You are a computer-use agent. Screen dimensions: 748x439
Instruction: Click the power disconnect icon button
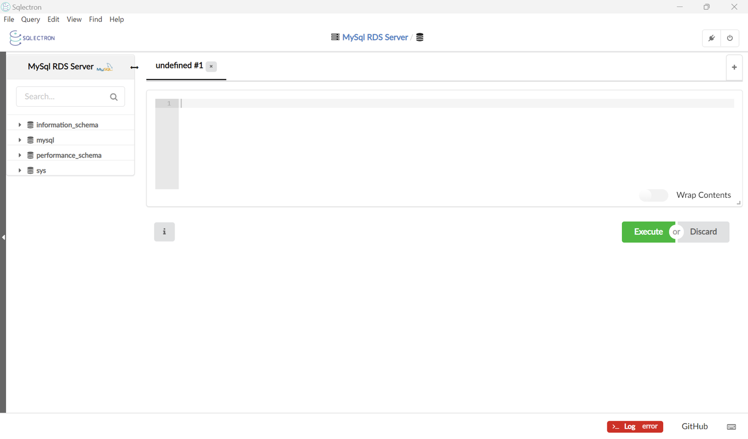730,38
